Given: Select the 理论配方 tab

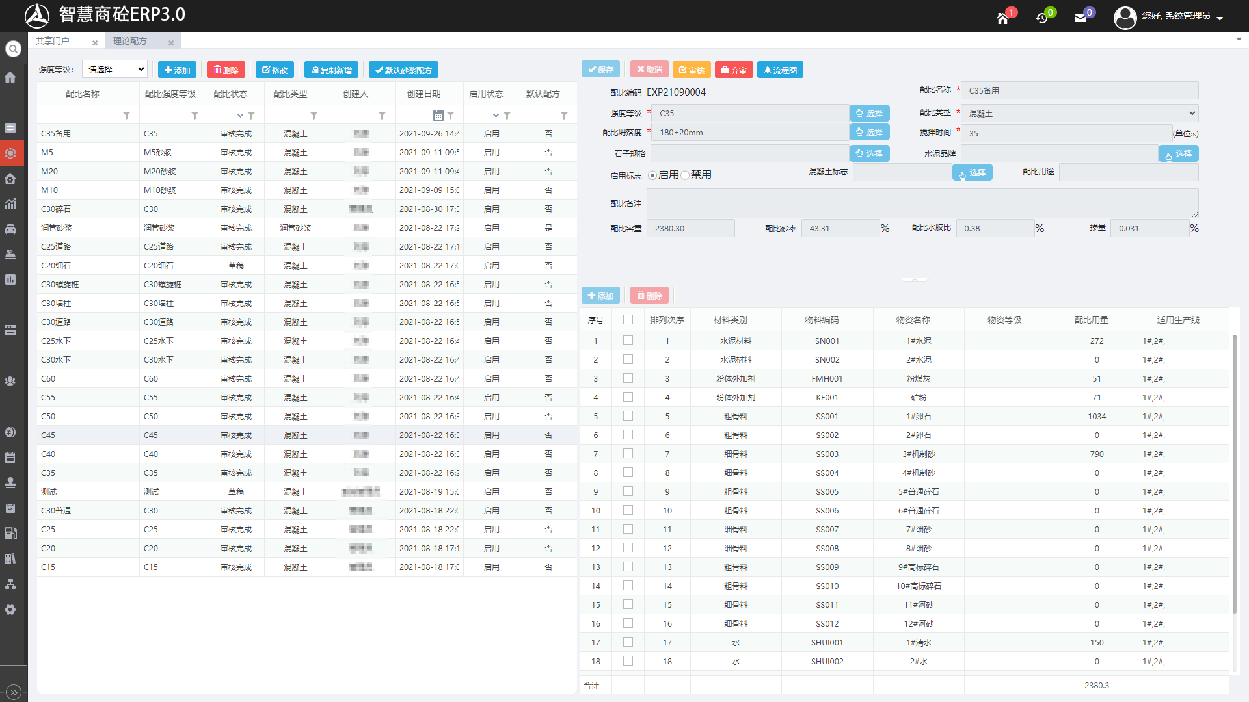Looking at the screenshot, I should pos(130,41).
